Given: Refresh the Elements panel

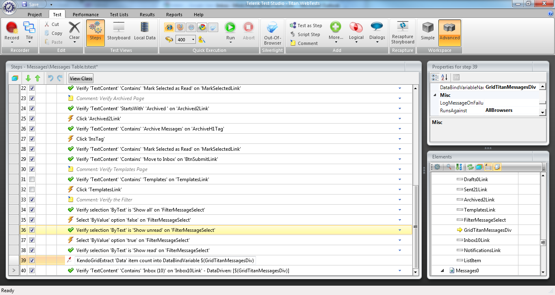Looking at the screenshot, I should pos(470,167).
